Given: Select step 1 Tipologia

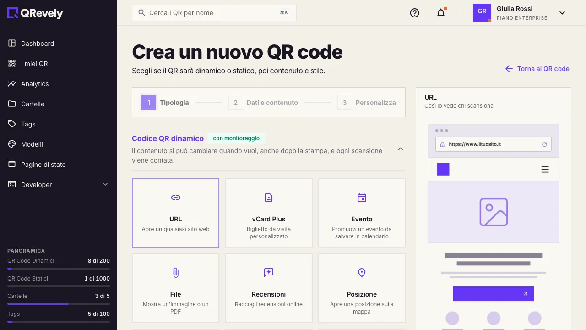Looking at the screenshot, I should click(165, 103).
